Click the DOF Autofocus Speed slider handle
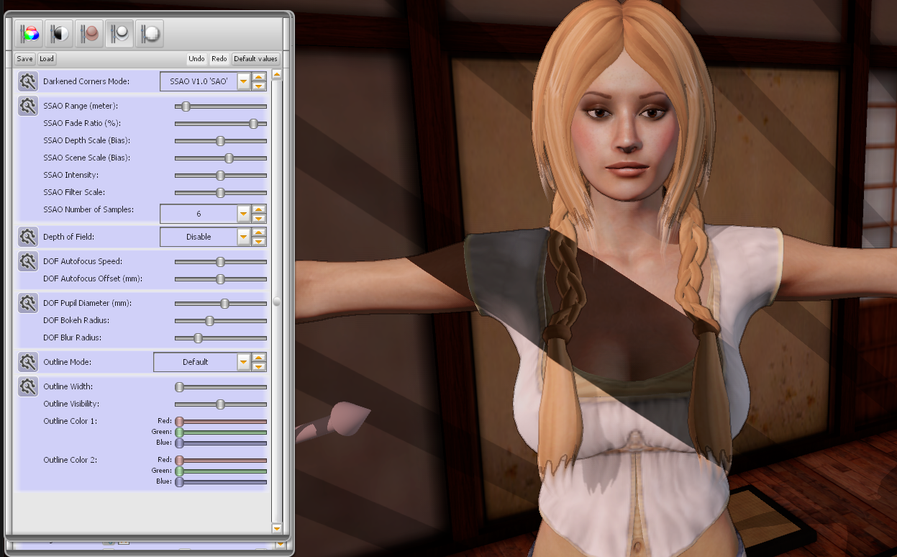 pyautogui.click(x=221, y=262)
